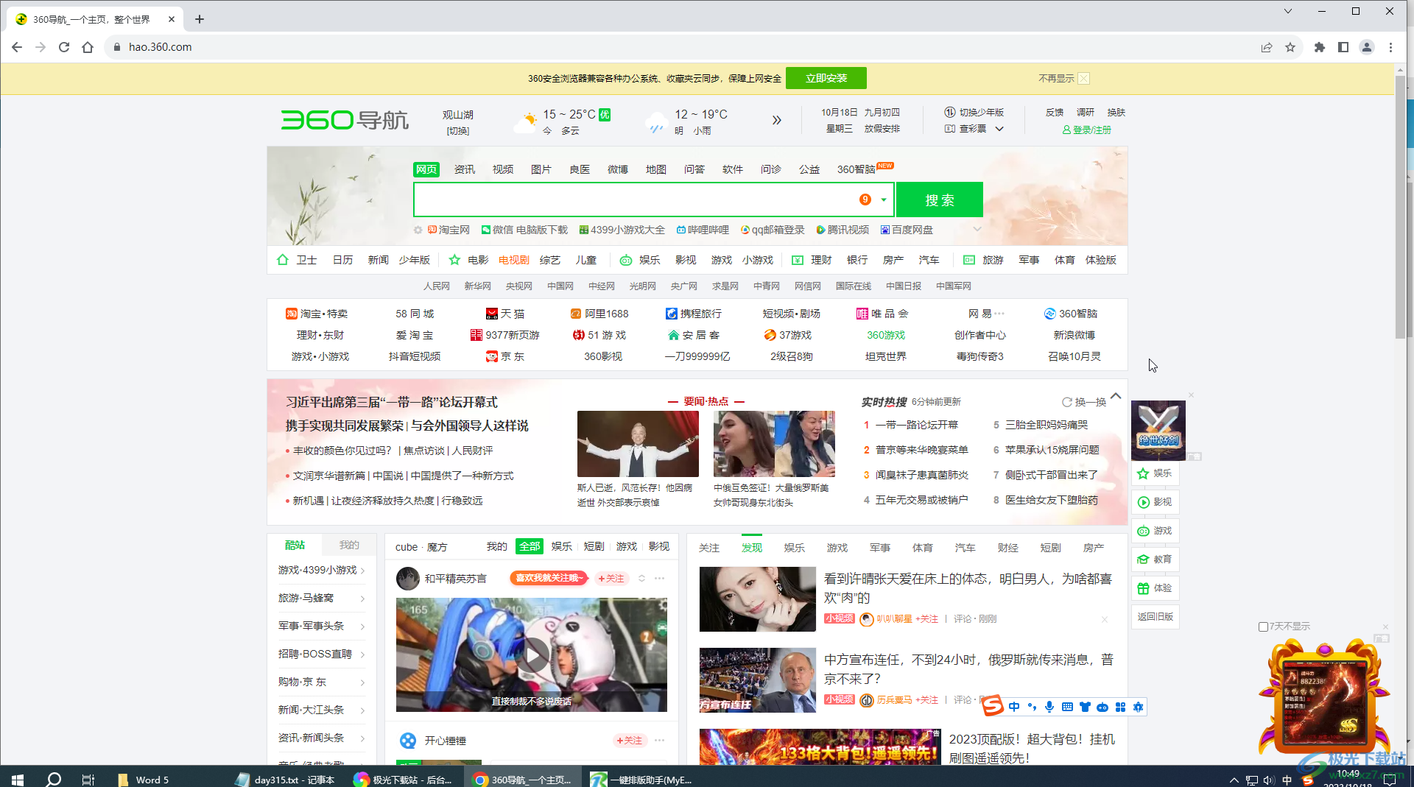The height and width of the screenshot is (787, 1414).
Task: Open more options for 和平精英苏言 post
Action: pyautogui.click(x=659, y=579)
